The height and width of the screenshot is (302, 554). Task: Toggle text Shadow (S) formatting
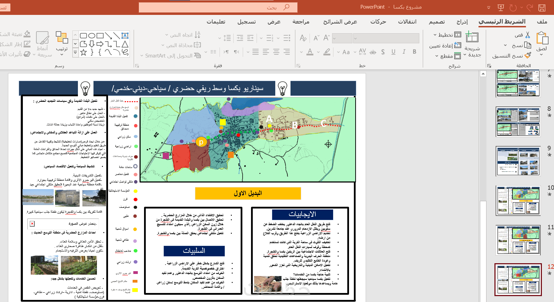pos(383,52)
